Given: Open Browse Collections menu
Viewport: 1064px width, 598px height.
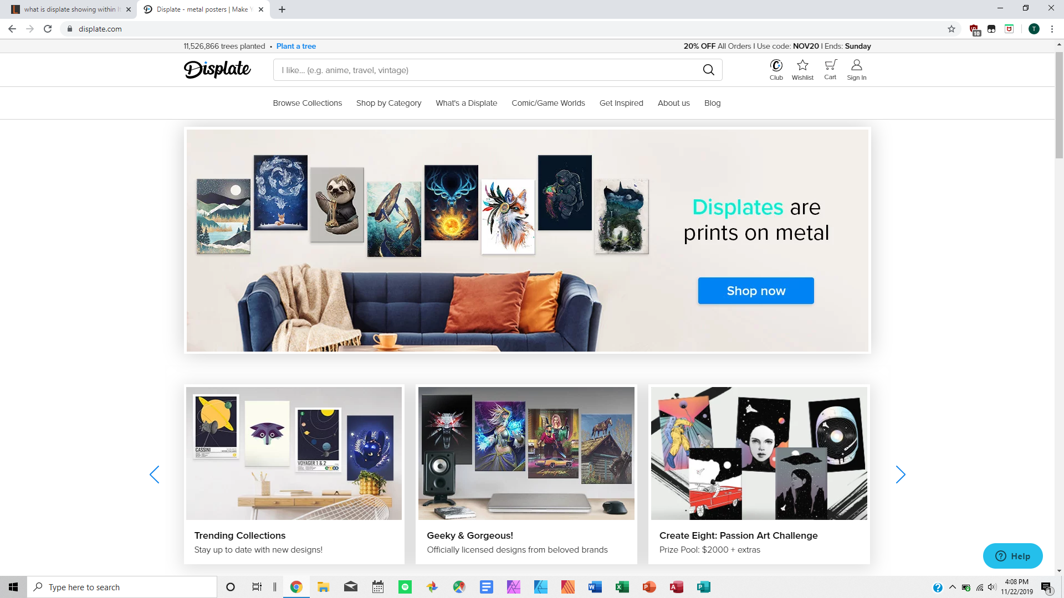Looking at the screenshot, I should 307,103.
